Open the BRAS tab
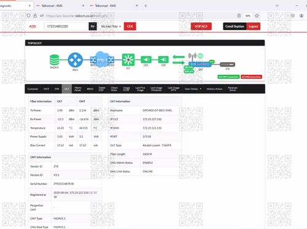This screenshot has width=307, height=229. point(90,89)
